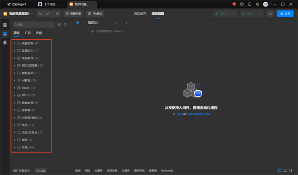
Task: Open the 元素库 bottom panel tab
Action: pos(126,171)
